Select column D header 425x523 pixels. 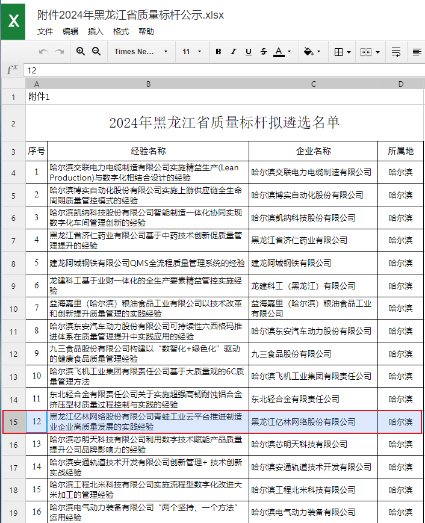401,84
